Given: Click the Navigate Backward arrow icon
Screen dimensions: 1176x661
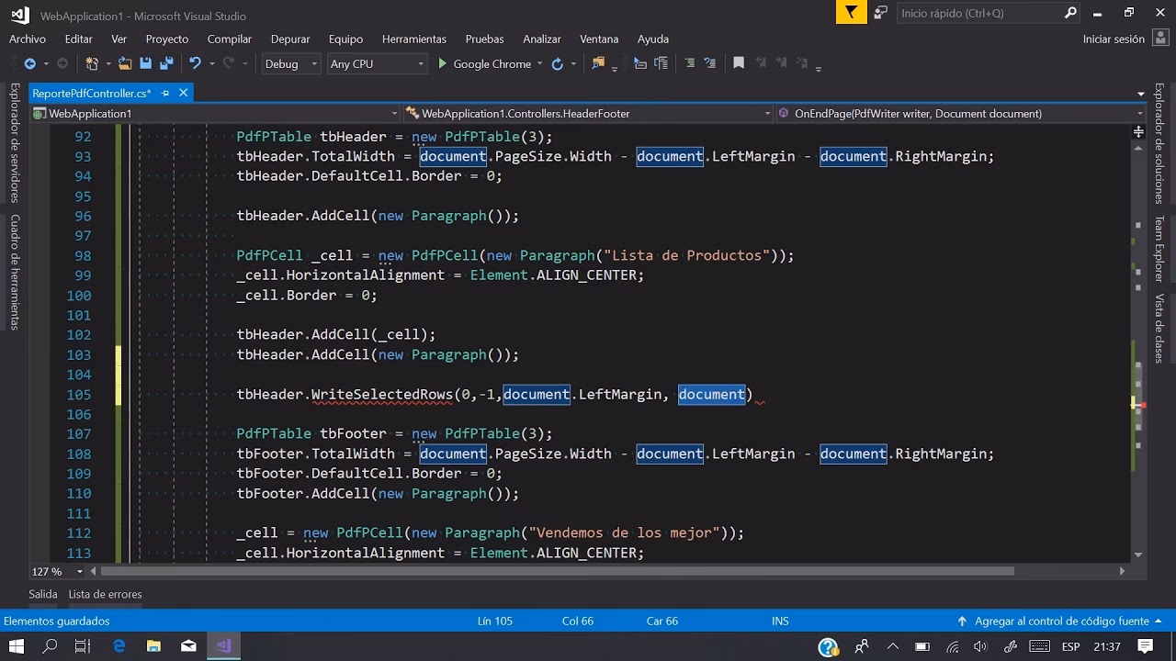Looking at the screenshot, I should [x=29, y=63].
